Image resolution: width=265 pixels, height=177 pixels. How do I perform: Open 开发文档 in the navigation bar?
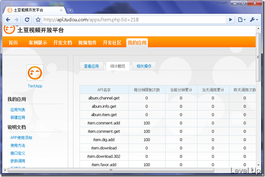tap(63, 43)
